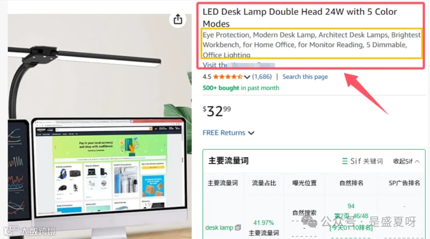Select the 主要流量词 column header
430x239 pixels.
(x=223, y=183)
